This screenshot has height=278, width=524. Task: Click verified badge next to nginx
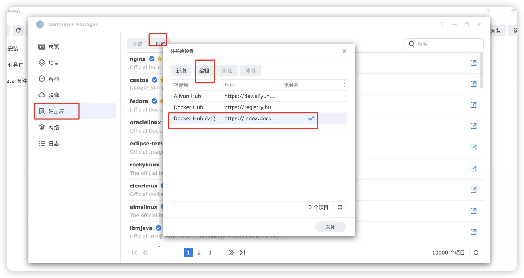pos(152,59)
